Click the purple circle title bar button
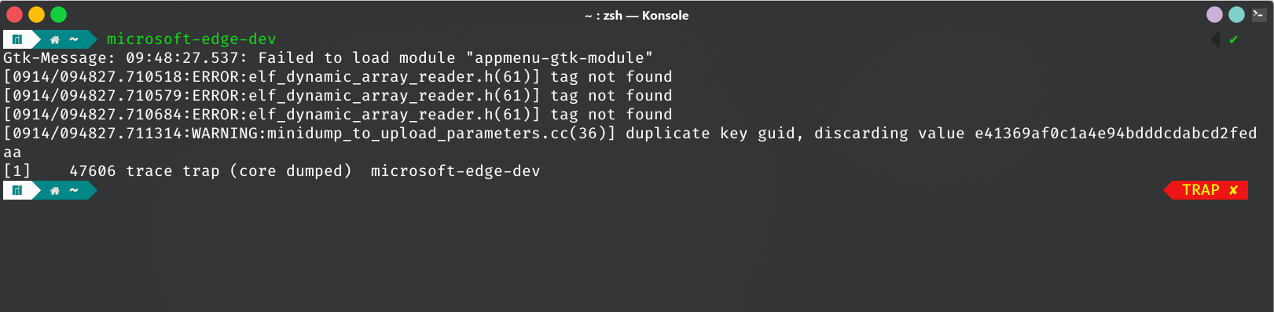Screen dimensions: 1274x312 1214,14
